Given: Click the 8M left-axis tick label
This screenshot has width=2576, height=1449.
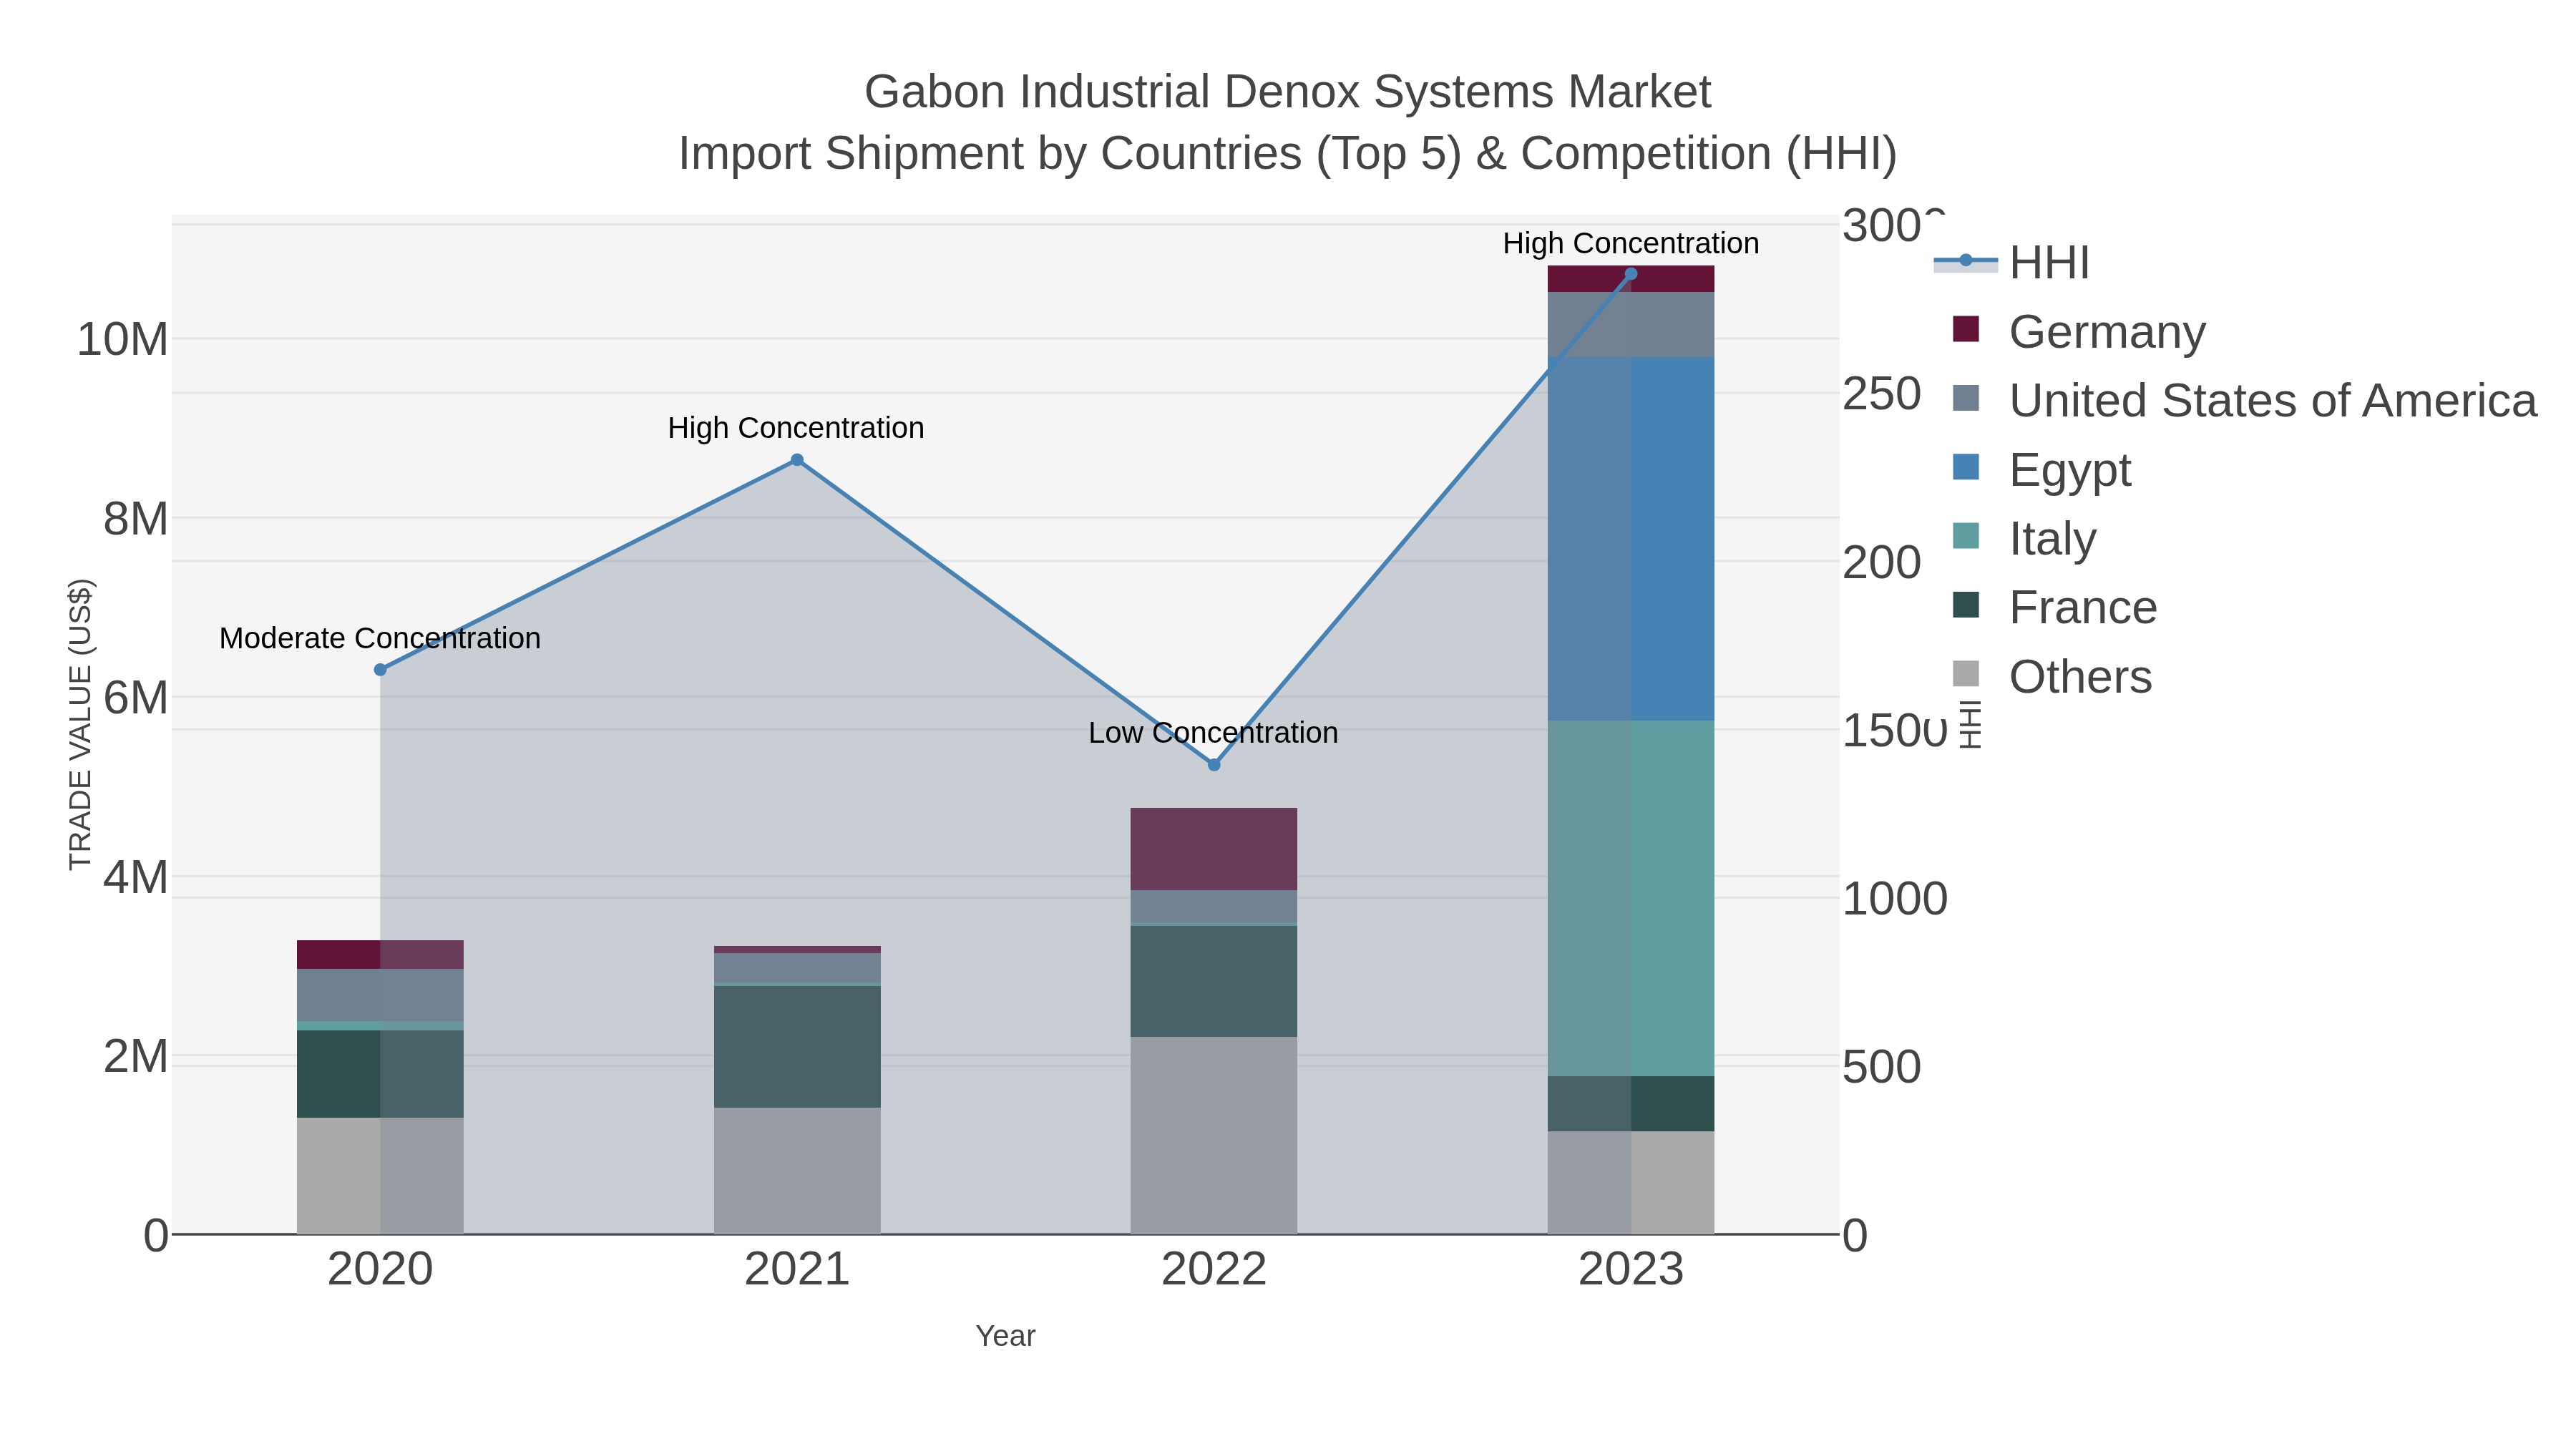Looking at the screenshot, I should 136,519.
